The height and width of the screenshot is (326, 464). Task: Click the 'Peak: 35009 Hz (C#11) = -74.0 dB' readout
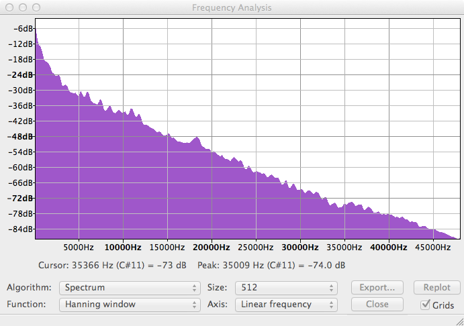(x=271, y=266)
